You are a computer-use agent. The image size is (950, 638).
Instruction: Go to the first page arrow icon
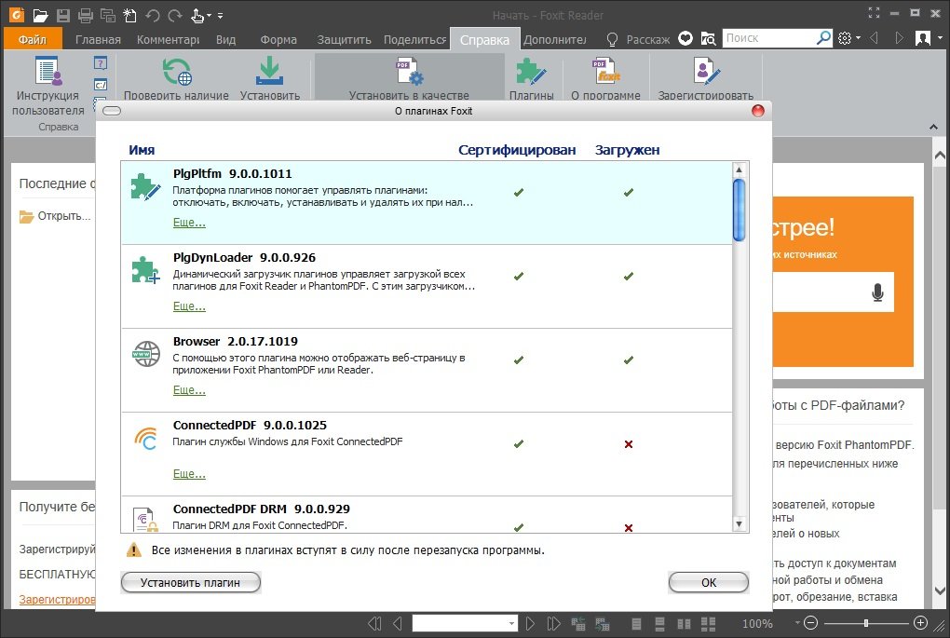[374, 623]
